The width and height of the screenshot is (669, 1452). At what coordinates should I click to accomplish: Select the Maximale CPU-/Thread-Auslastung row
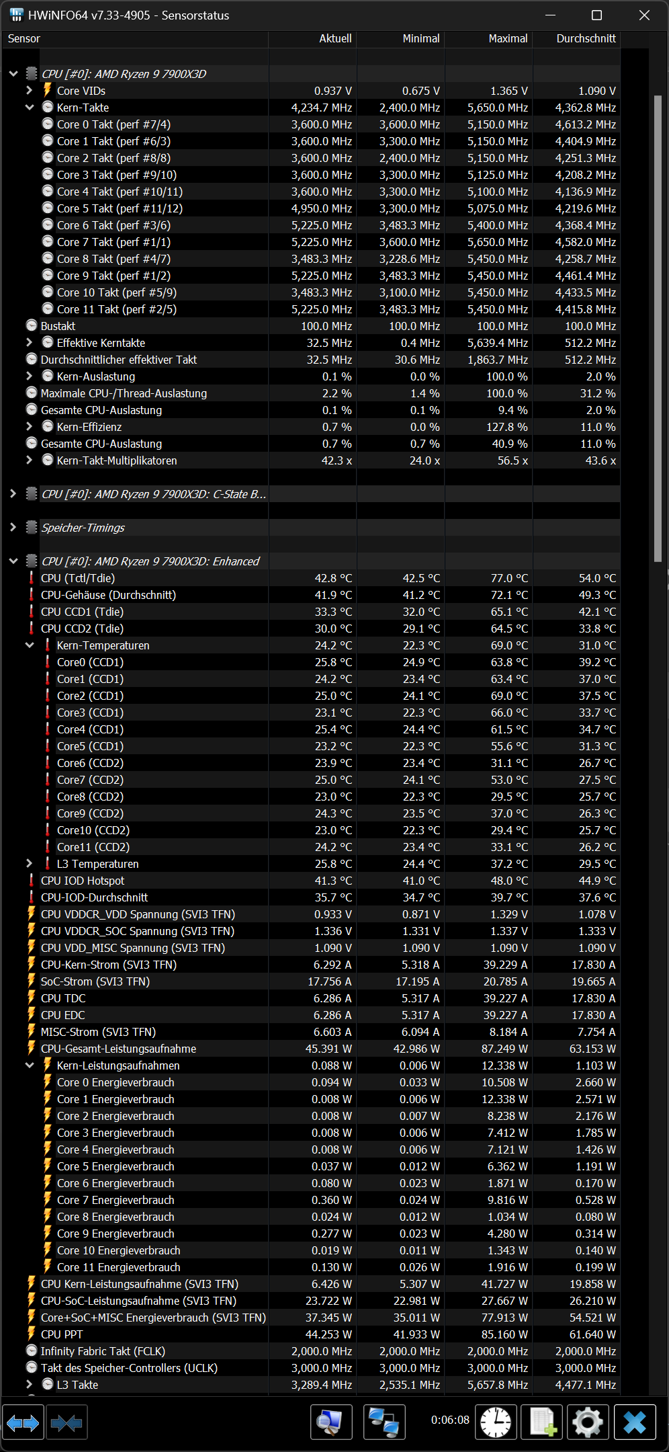311,393
